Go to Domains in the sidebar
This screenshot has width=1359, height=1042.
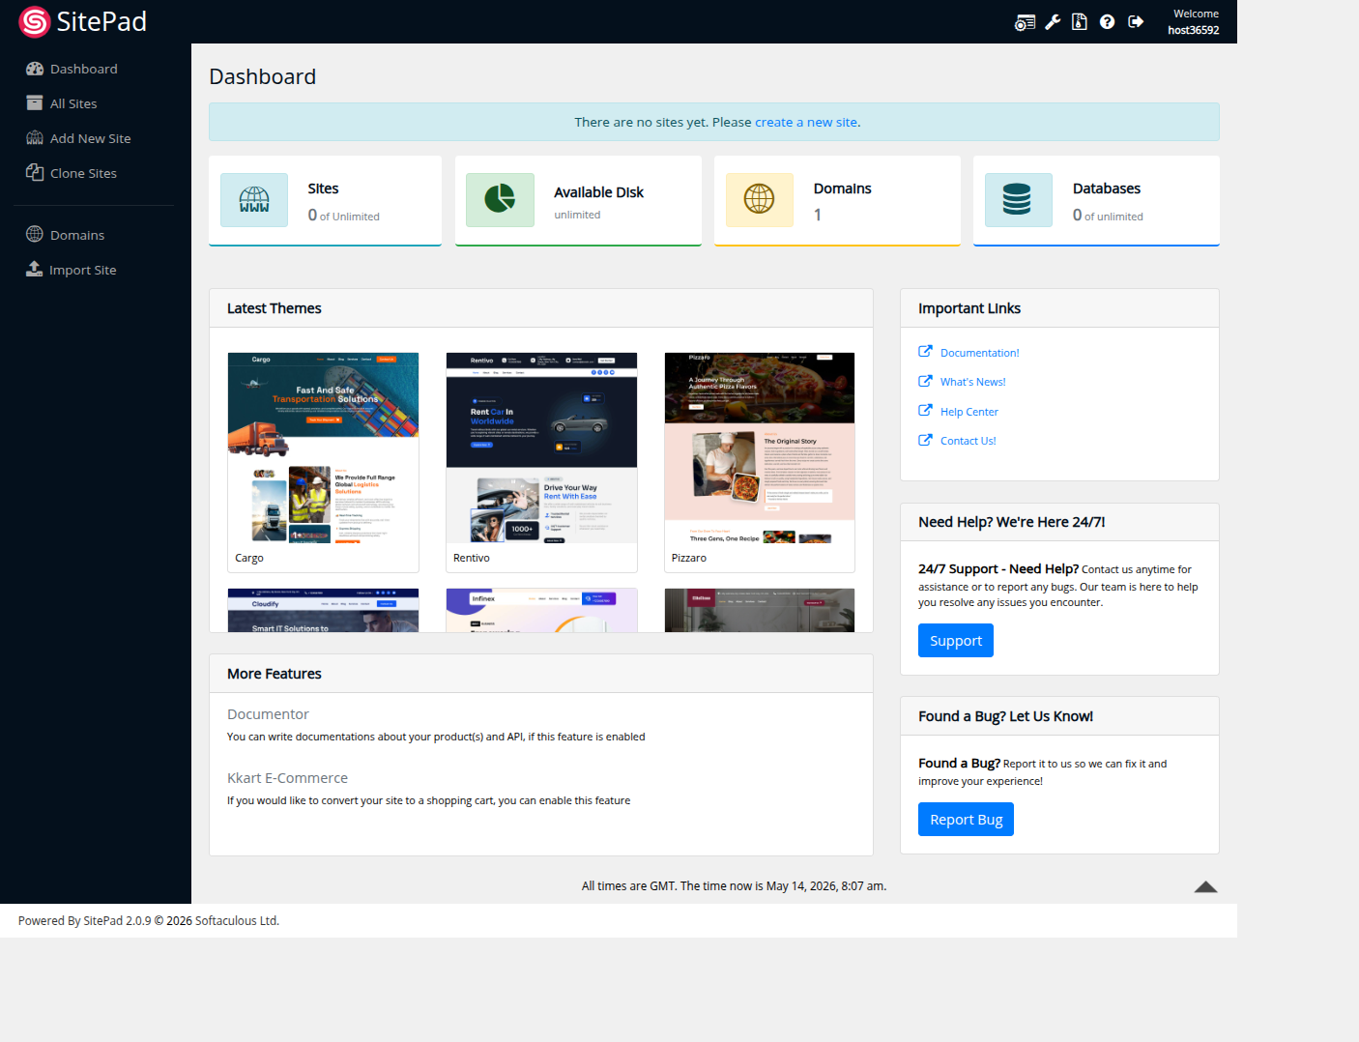point(65,235)
